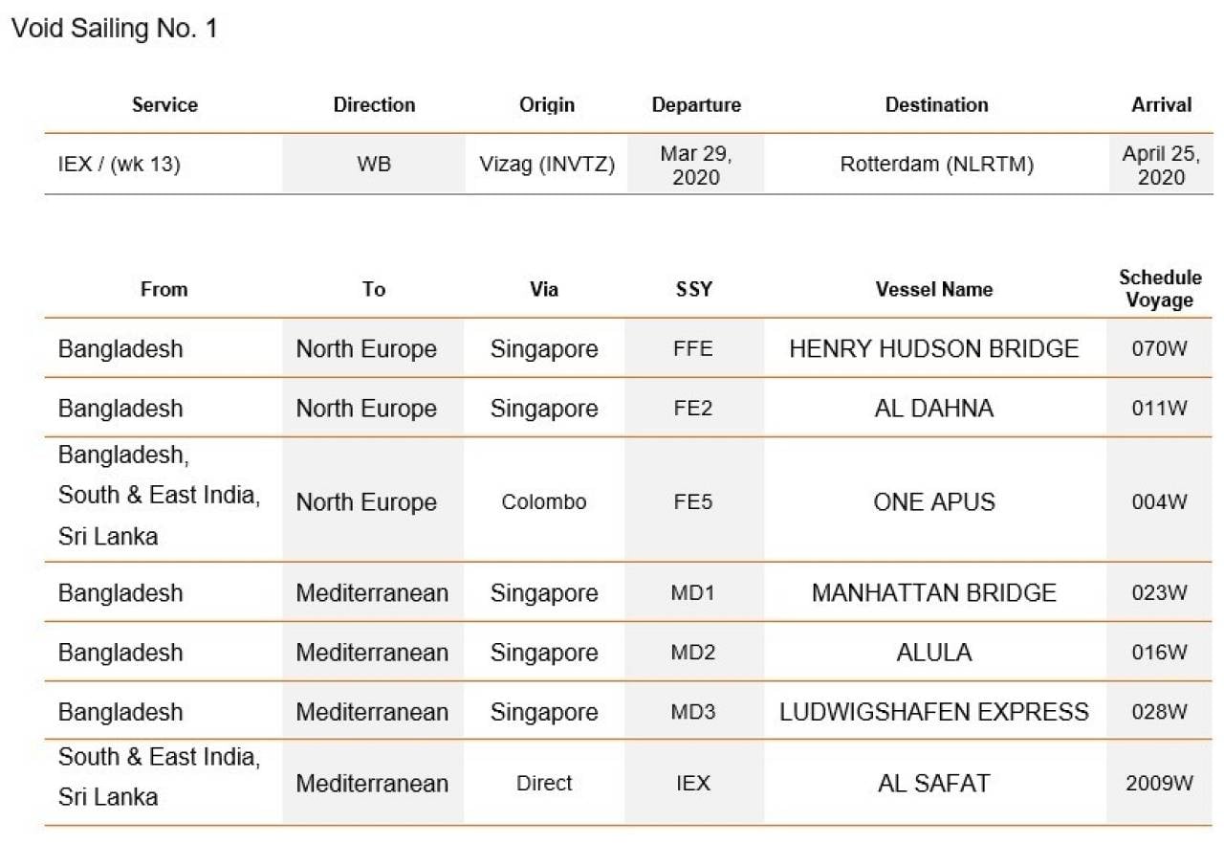Select the ALULA vessel cell

934,653
